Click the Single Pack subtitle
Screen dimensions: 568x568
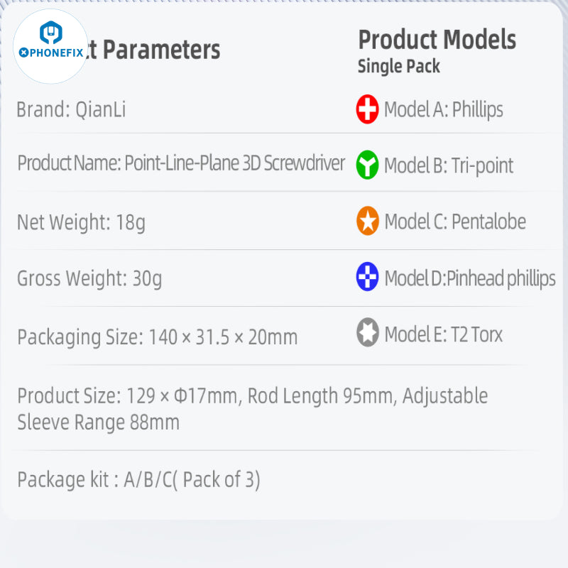click(x=398, y=67)
